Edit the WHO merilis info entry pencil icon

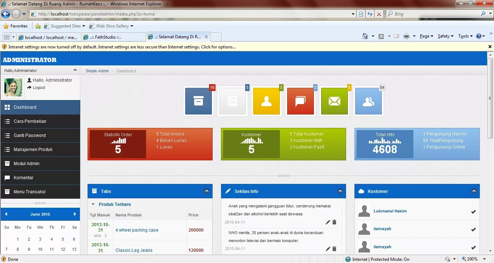click(x=328, y=249)
